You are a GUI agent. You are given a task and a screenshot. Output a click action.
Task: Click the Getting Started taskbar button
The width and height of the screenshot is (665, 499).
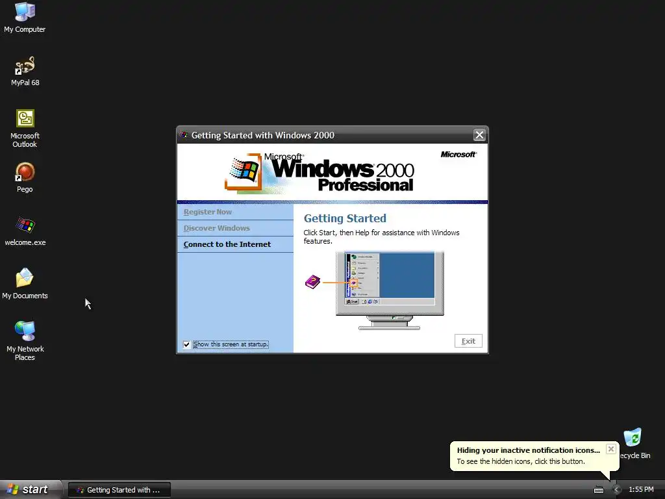119,490
